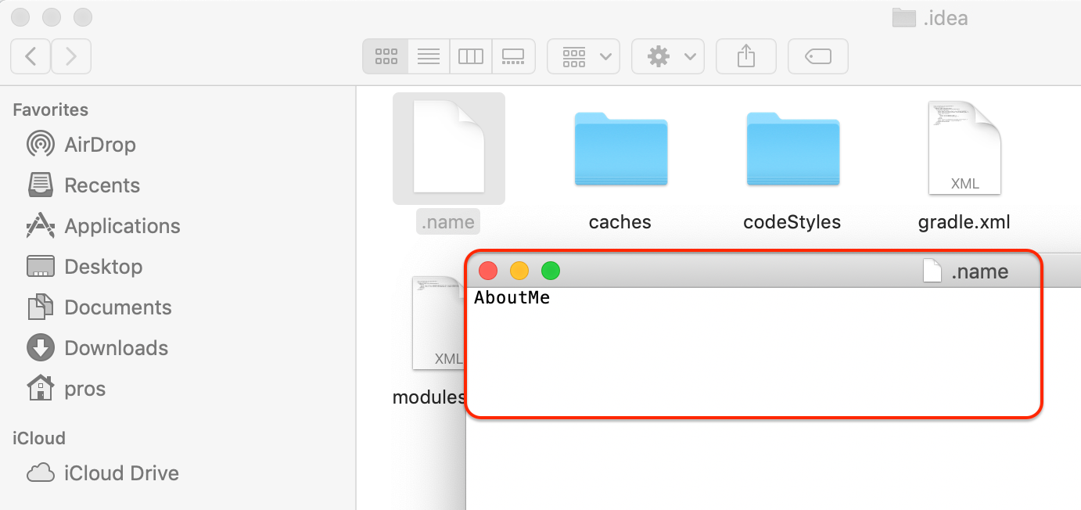Open the gradle.xml file
1081x510 pixels.
pos(964,149)
